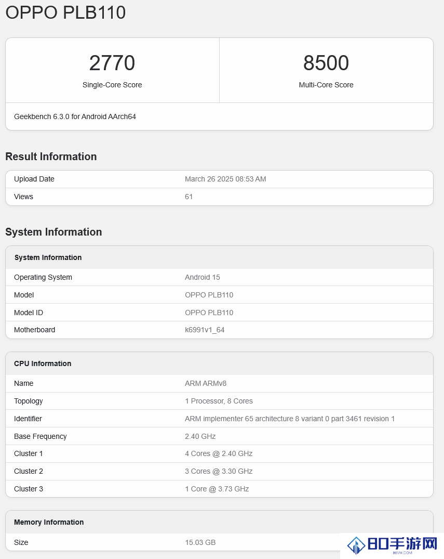Screen dimensions: 444x559
Task: Select the single-core score 2770
Action: (x=112, y=63)
